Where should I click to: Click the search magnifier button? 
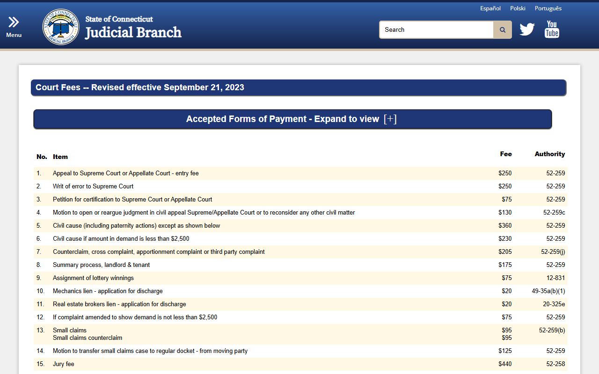[x=503, y=30]
